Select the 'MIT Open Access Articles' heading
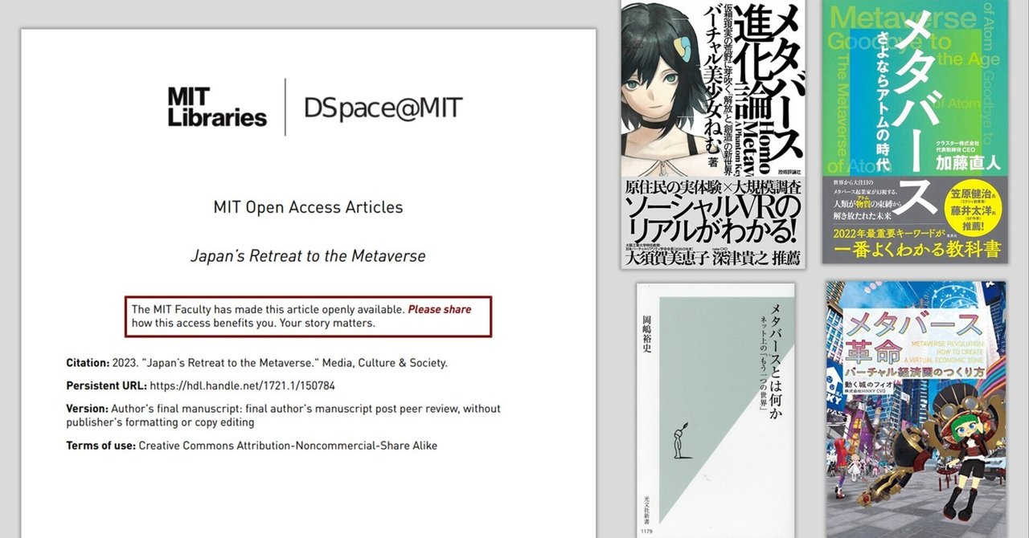 coord(308,207)
